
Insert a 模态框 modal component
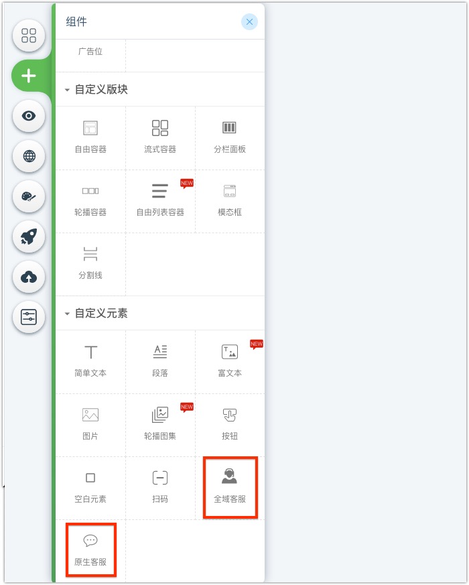tap(230, 201)
